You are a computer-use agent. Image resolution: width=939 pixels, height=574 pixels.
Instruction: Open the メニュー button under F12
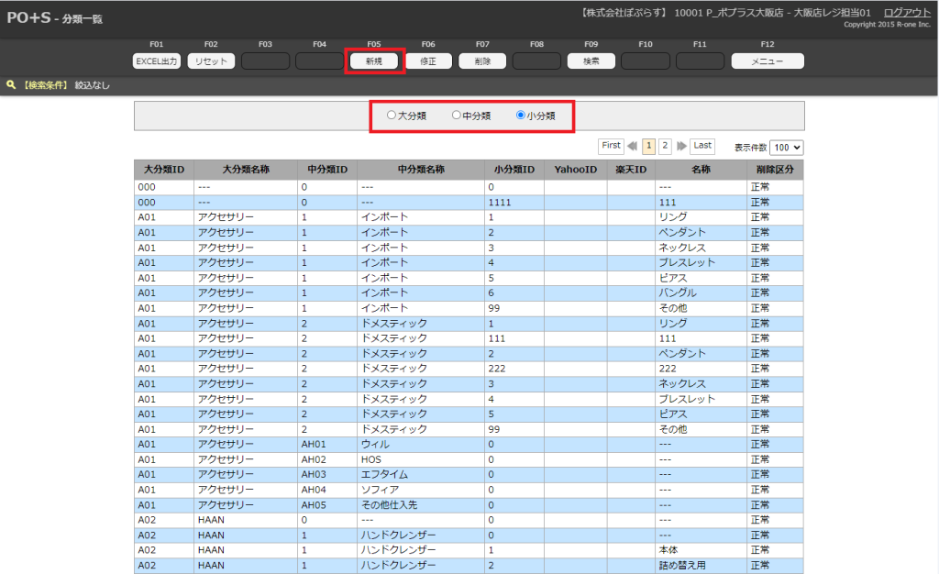[x=767, y=61]
